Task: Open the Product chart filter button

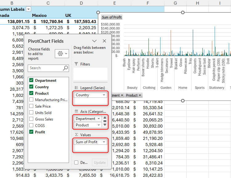Action: (x=133, y=95)
